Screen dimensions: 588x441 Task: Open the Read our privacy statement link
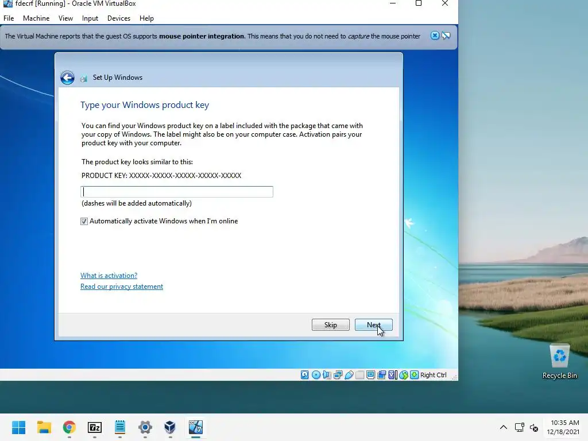122,287
